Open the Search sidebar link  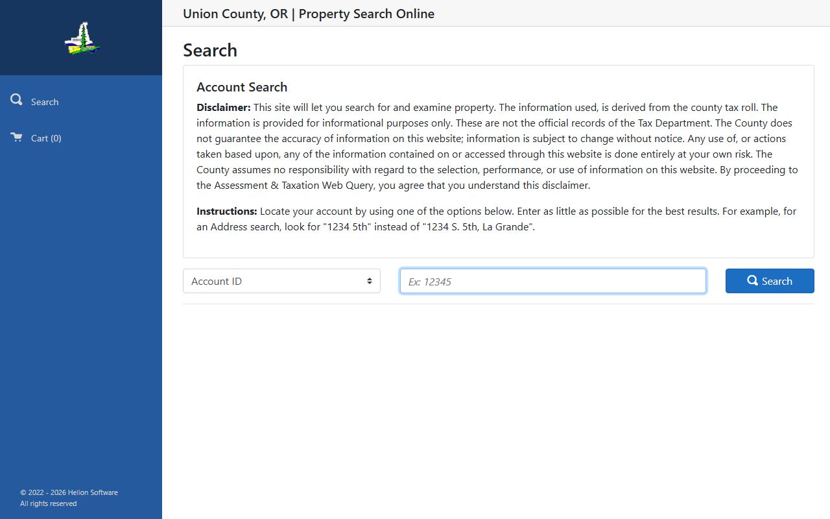point(45,102)
